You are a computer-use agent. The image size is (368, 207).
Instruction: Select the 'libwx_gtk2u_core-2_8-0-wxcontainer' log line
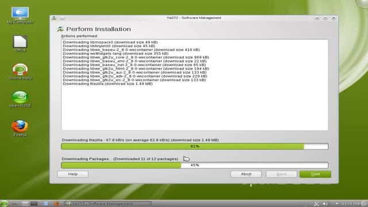[136, 57]
